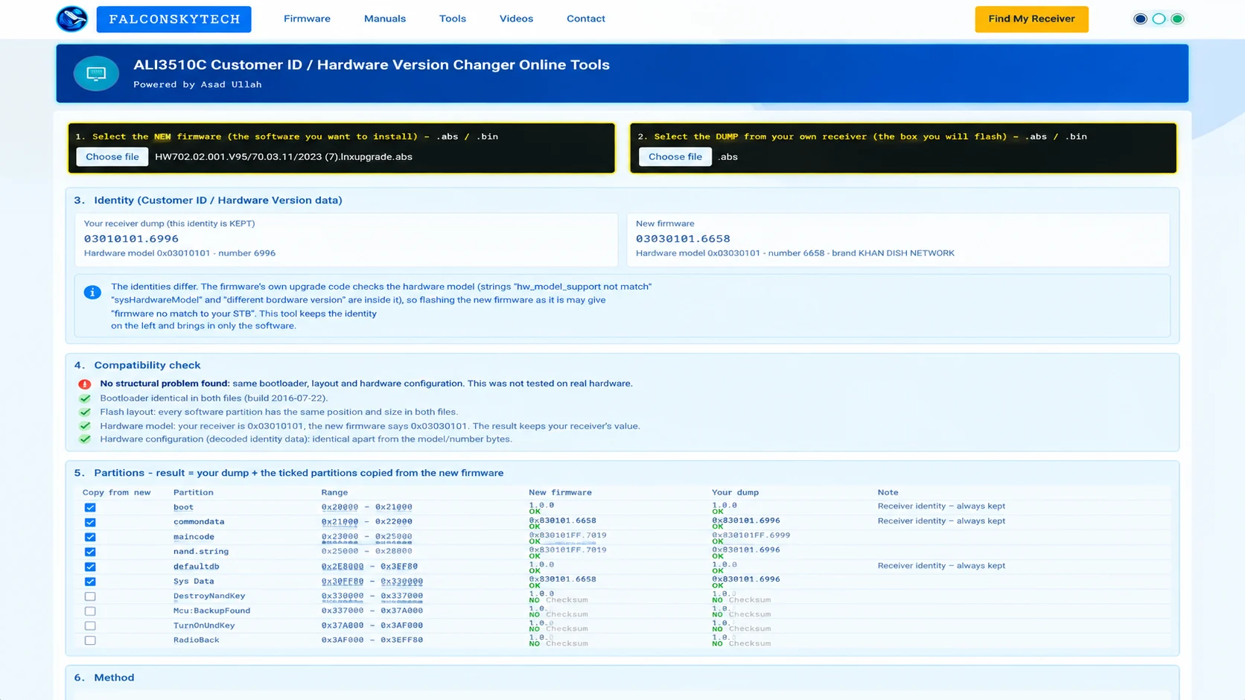Uncheck the boot partition checkbox
The image size is (1245, 700).
coord(90,507)
